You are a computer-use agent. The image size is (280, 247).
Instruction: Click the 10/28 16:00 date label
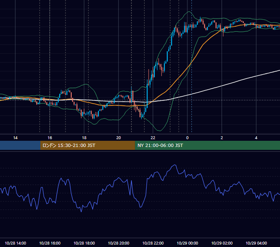click(x=50, y=243)
